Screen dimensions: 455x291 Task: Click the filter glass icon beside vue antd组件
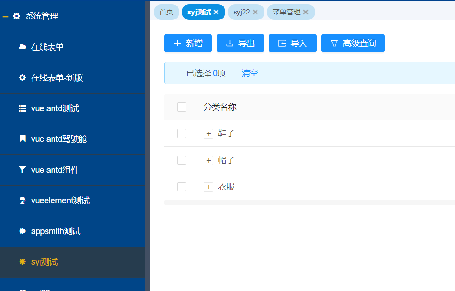[22, 170]
